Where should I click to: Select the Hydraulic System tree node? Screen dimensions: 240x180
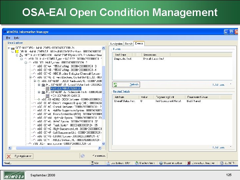[69, 118]
